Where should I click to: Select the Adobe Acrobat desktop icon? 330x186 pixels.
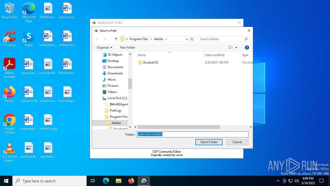pos(10,68)
